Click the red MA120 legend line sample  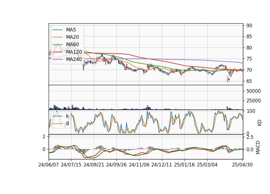57,52
